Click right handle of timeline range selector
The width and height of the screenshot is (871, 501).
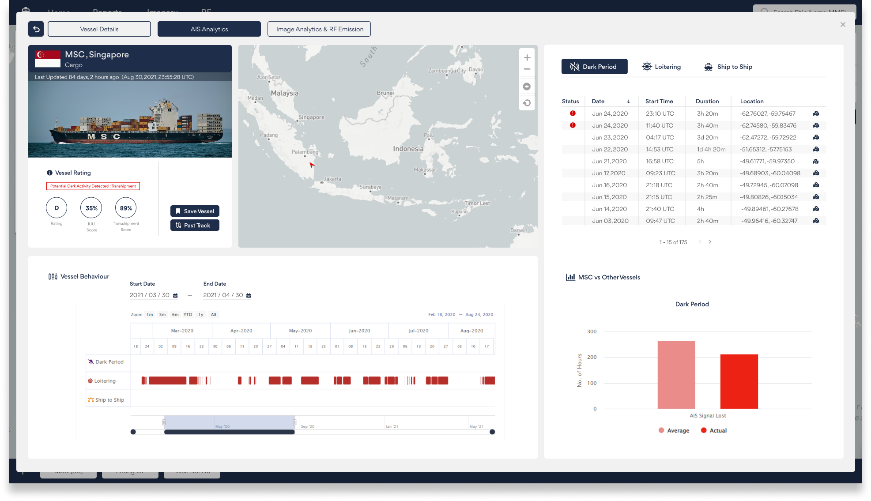tap(294, 422)
